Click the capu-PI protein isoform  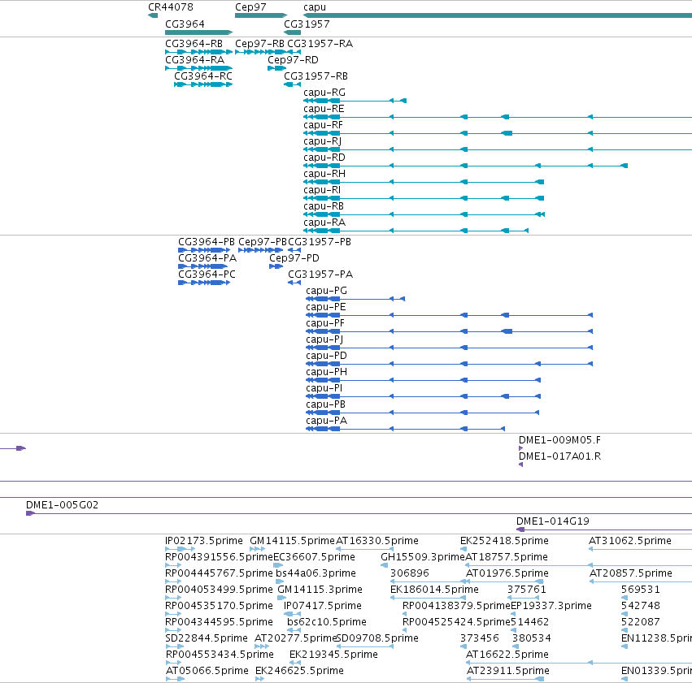point(423,397)
